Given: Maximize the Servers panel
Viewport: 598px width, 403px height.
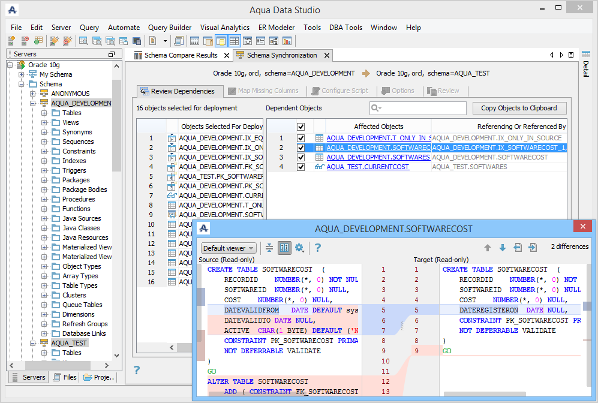Looking at the screenshot, I should 111,54.
